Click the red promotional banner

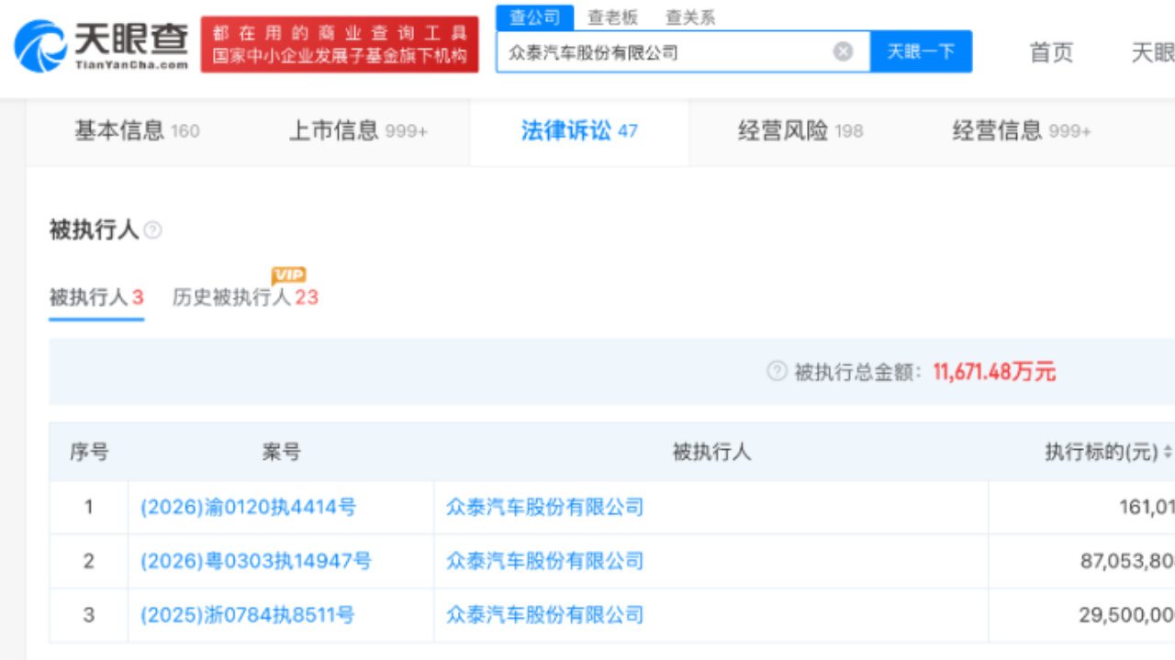340,44
